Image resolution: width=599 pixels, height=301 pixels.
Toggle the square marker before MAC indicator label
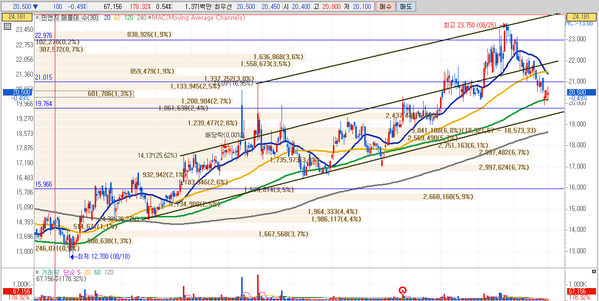point(149,17)
